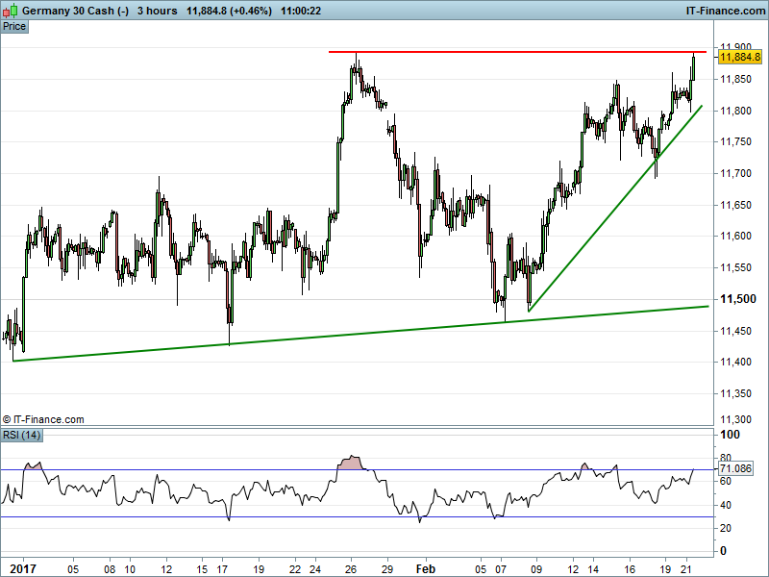Image resolution: width=769 pixels, height=577 pixels.
Task: Click the yellow 11,884.8 current price tag
Action: point(739,57)
